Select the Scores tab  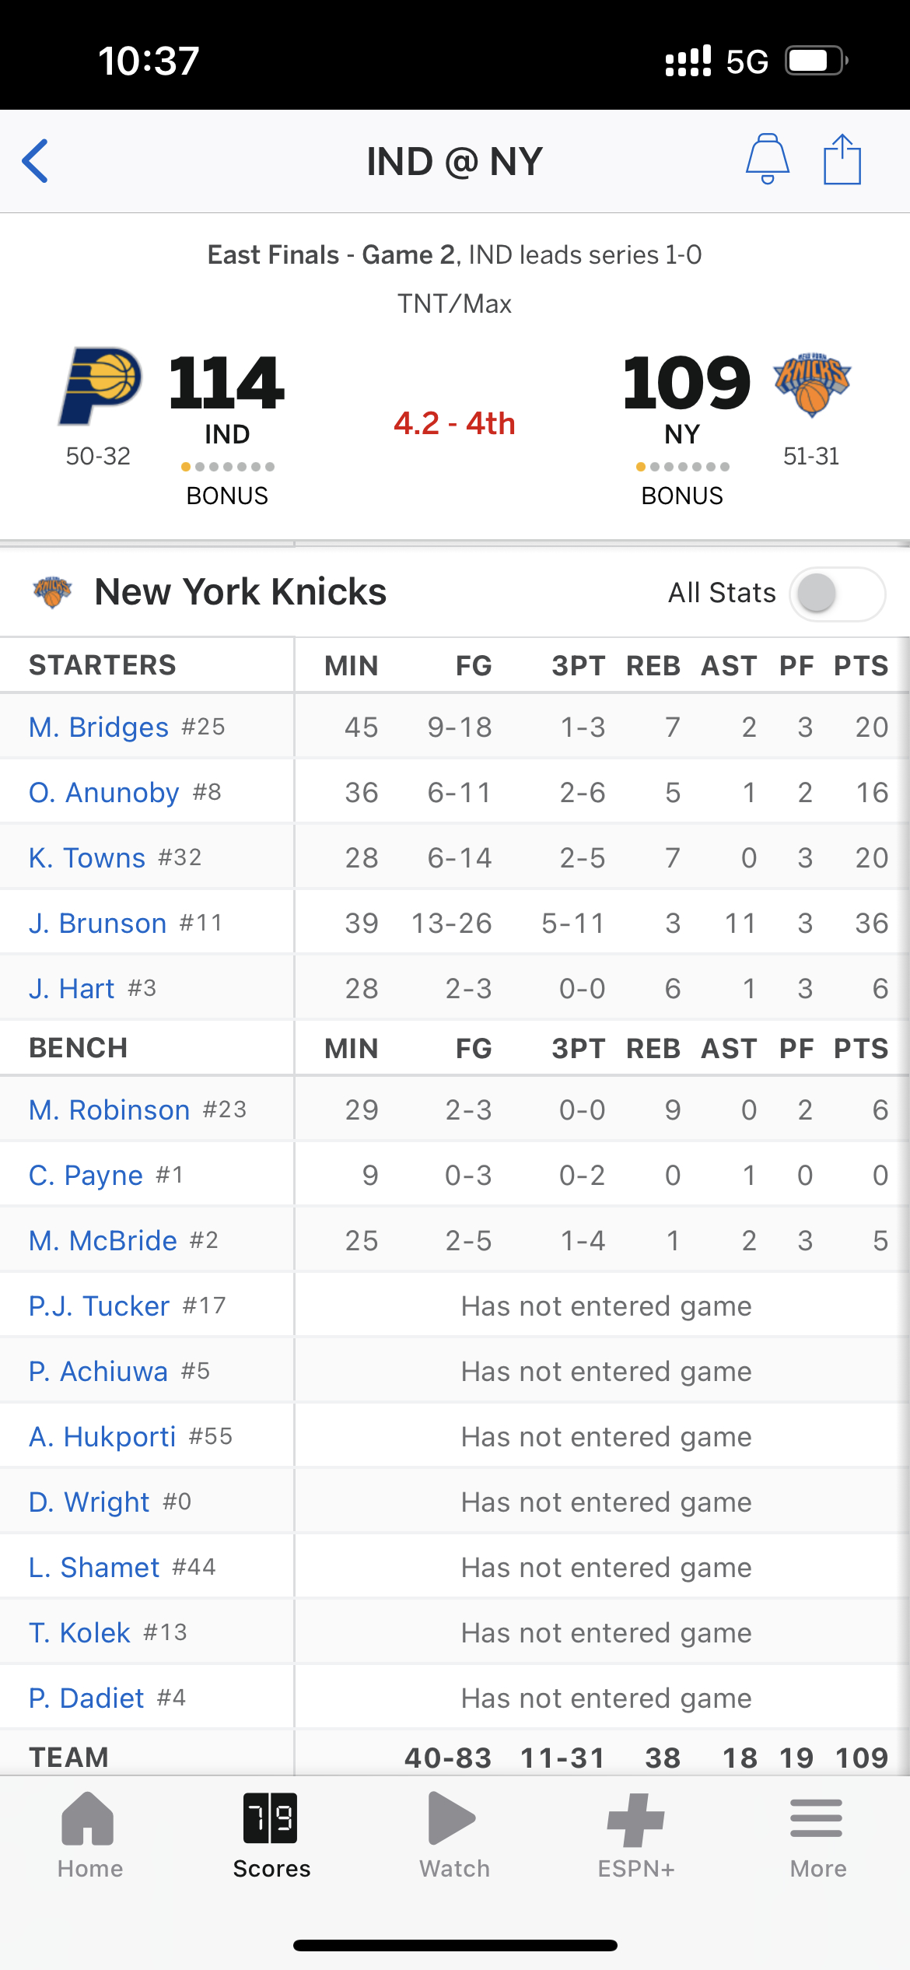tap(271, 1835)
